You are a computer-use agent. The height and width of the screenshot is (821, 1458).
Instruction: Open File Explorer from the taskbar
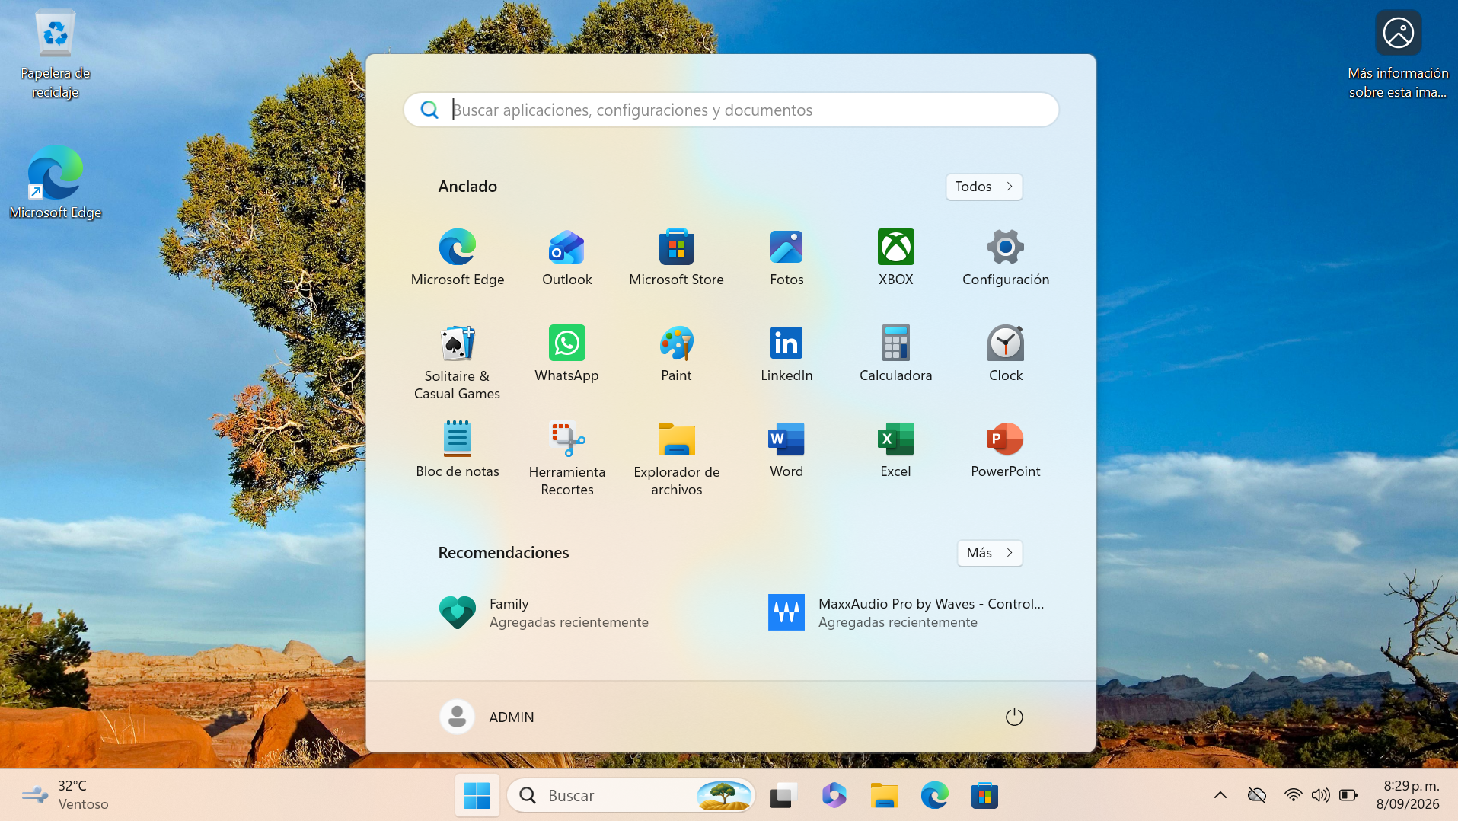point(884,795)
